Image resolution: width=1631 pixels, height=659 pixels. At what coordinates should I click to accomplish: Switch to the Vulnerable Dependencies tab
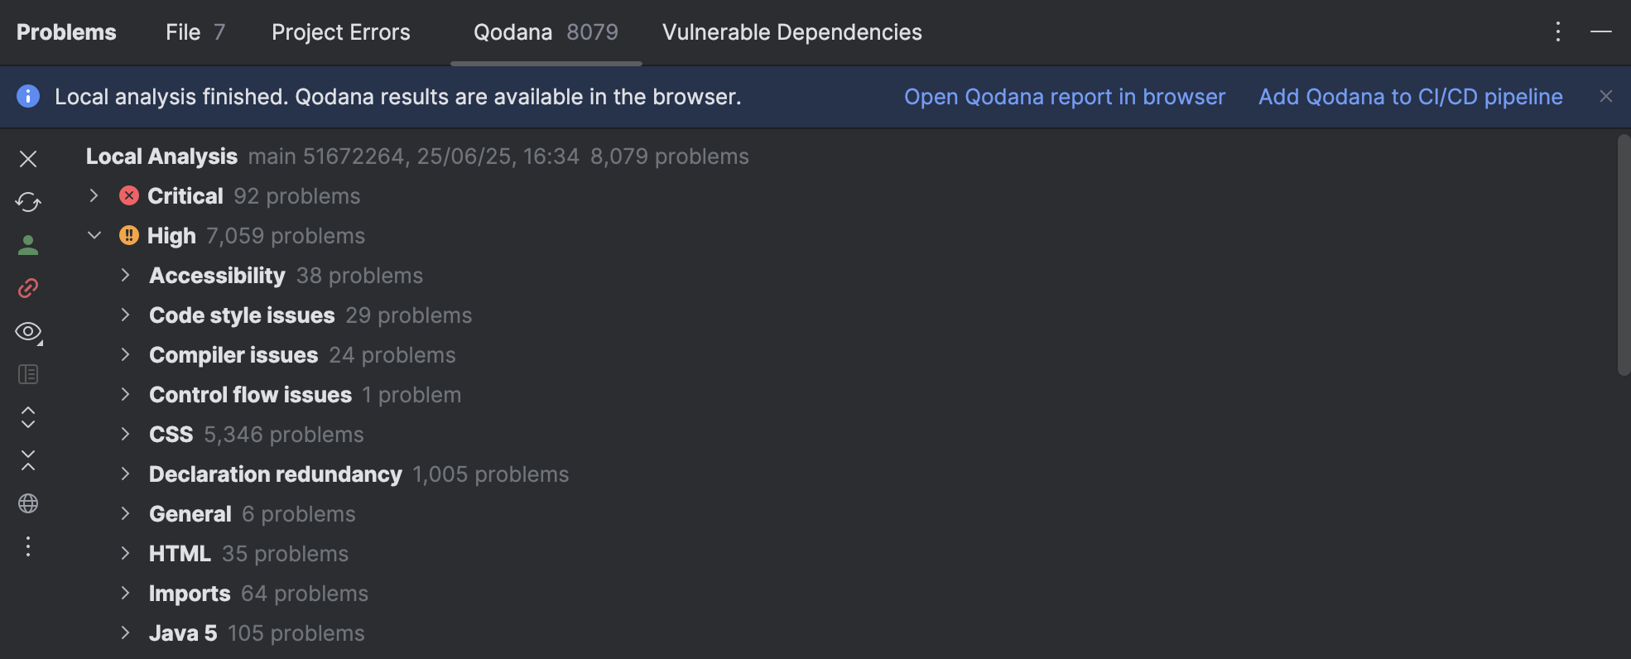click(x=791, y=32)
